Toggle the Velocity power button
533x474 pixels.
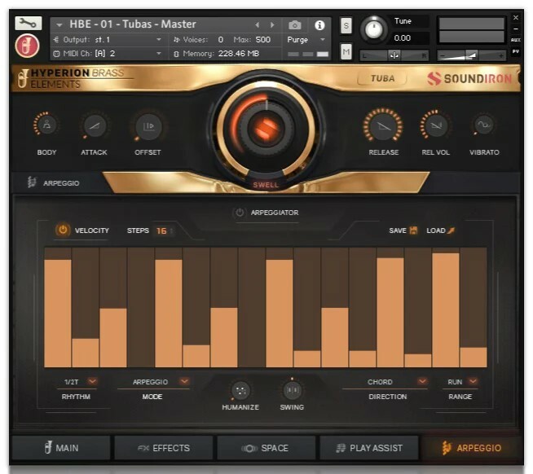point(63,230)
